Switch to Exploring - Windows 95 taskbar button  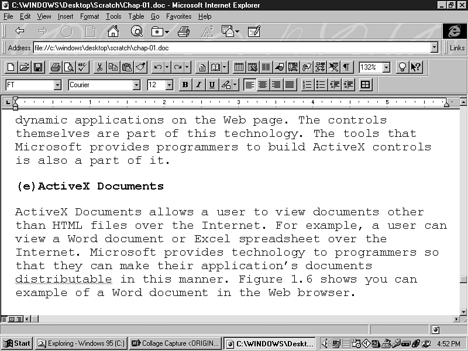(81, 343)
